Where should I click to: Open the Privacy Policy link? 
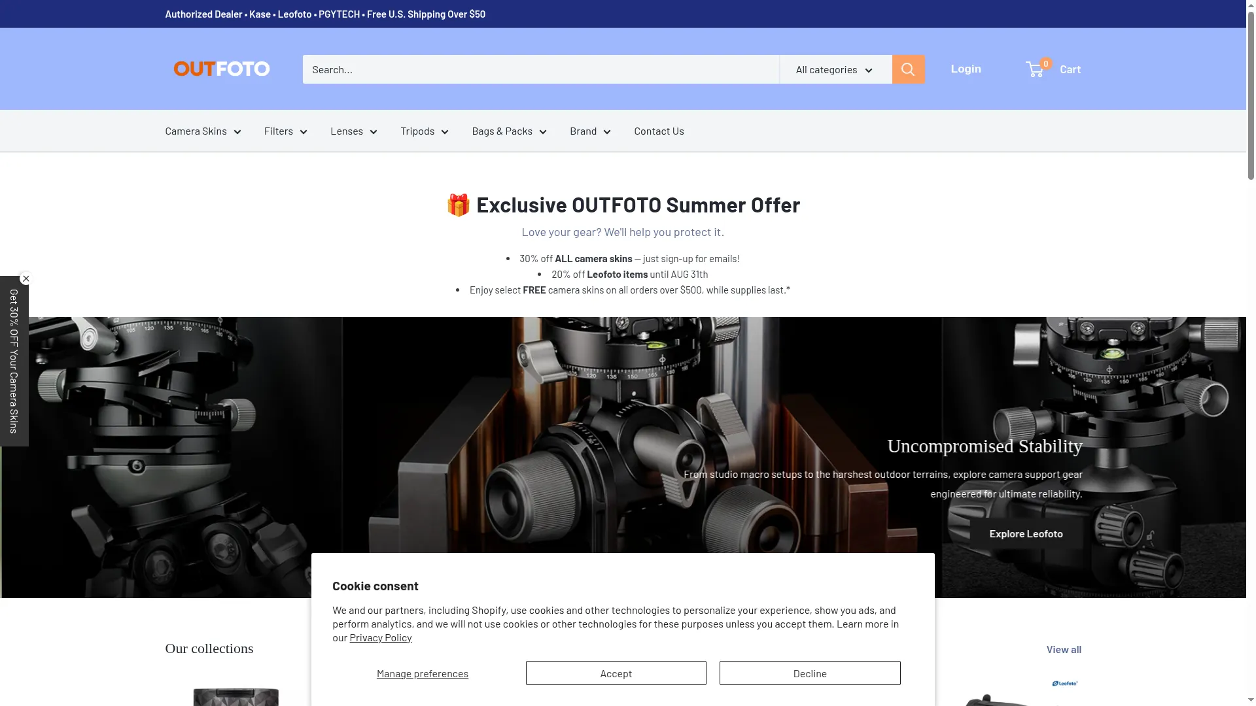pos(381,637)
